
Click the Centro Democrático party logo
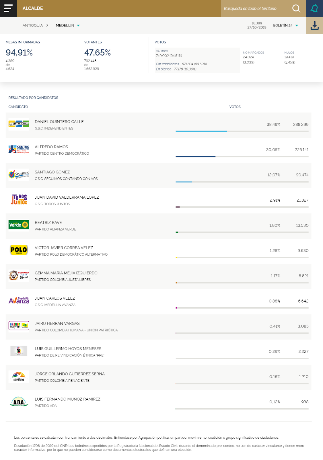(x=19, y=149)
